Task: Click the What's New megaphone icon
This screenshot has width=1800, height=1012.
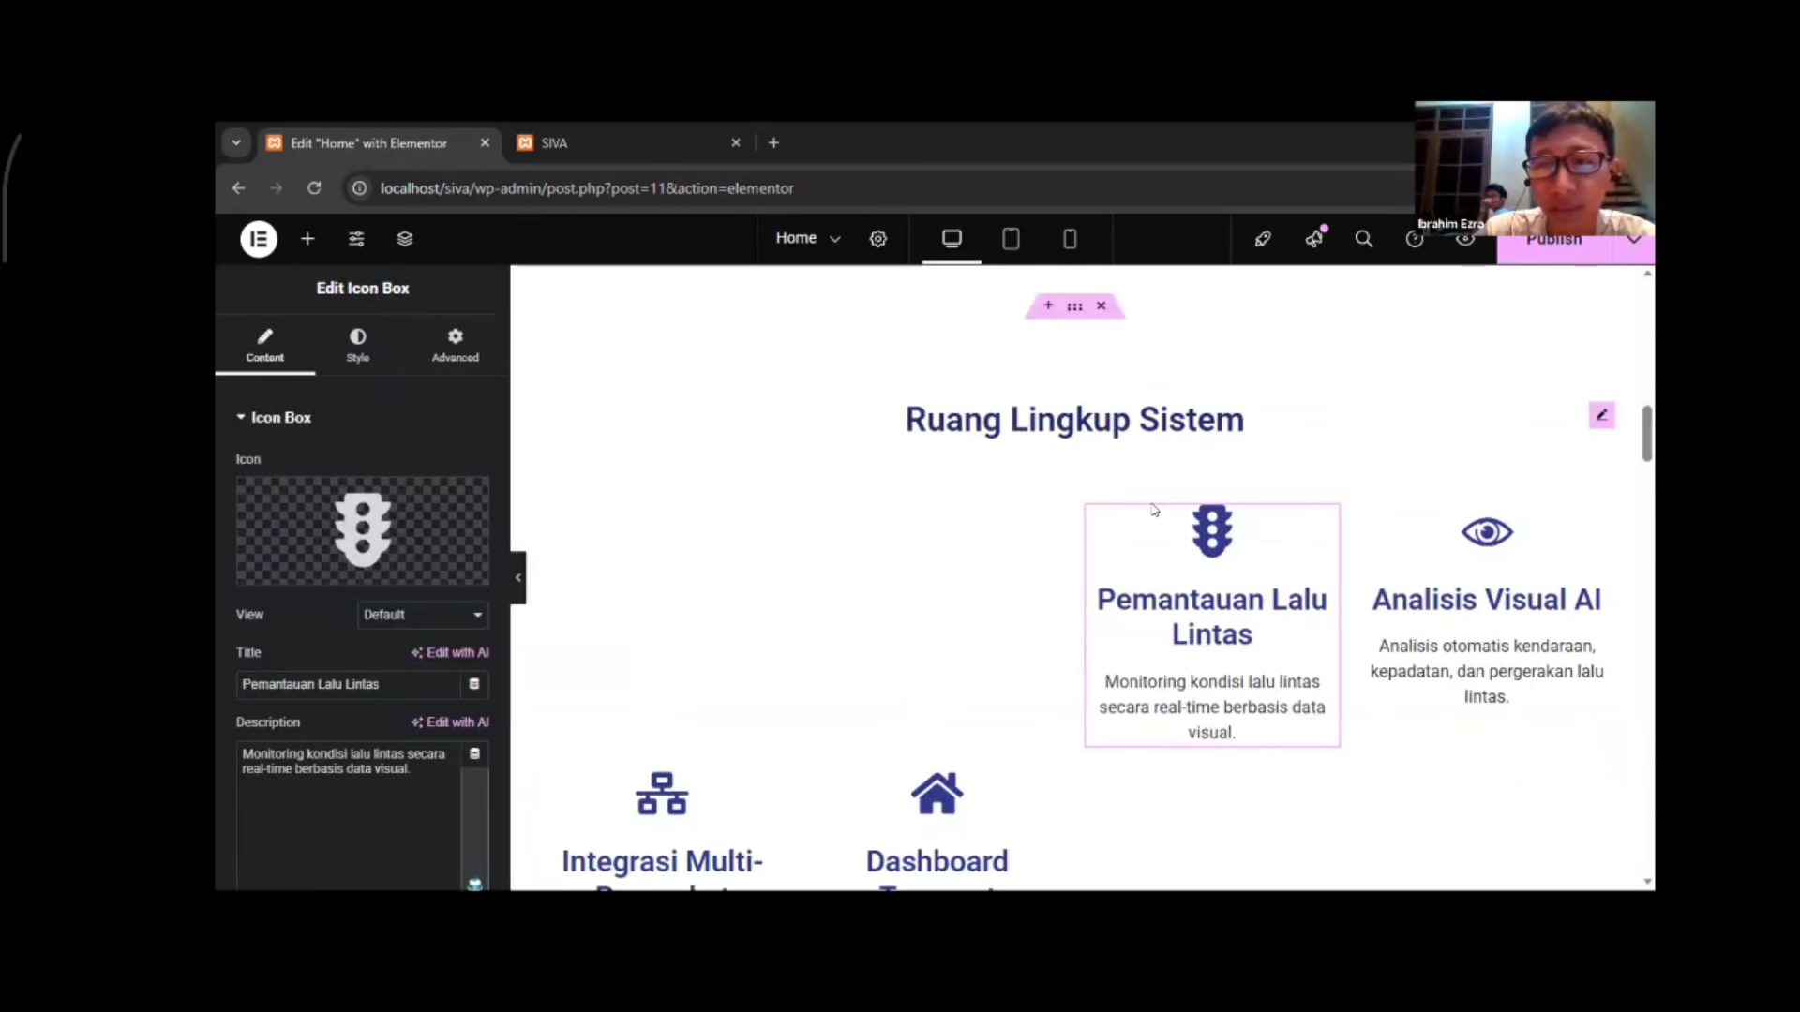Action: coord(1314,239)
